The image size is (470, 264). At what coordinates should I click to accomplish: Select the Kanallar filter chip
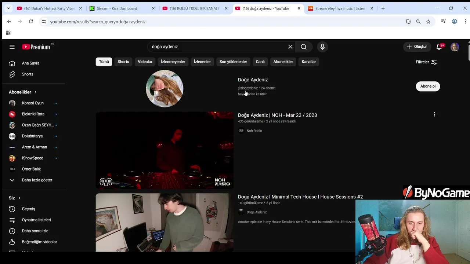[x=309, y=62]
